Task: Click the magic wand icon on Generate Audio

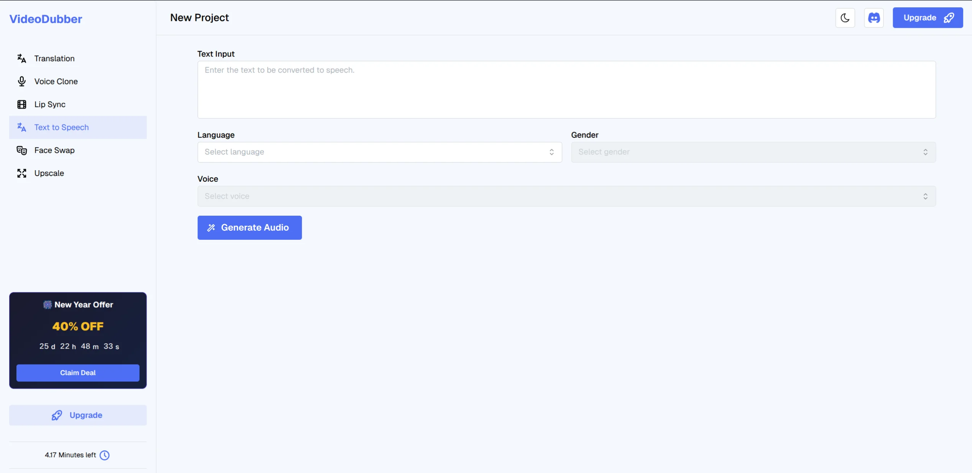Action: tap(211, 228)
